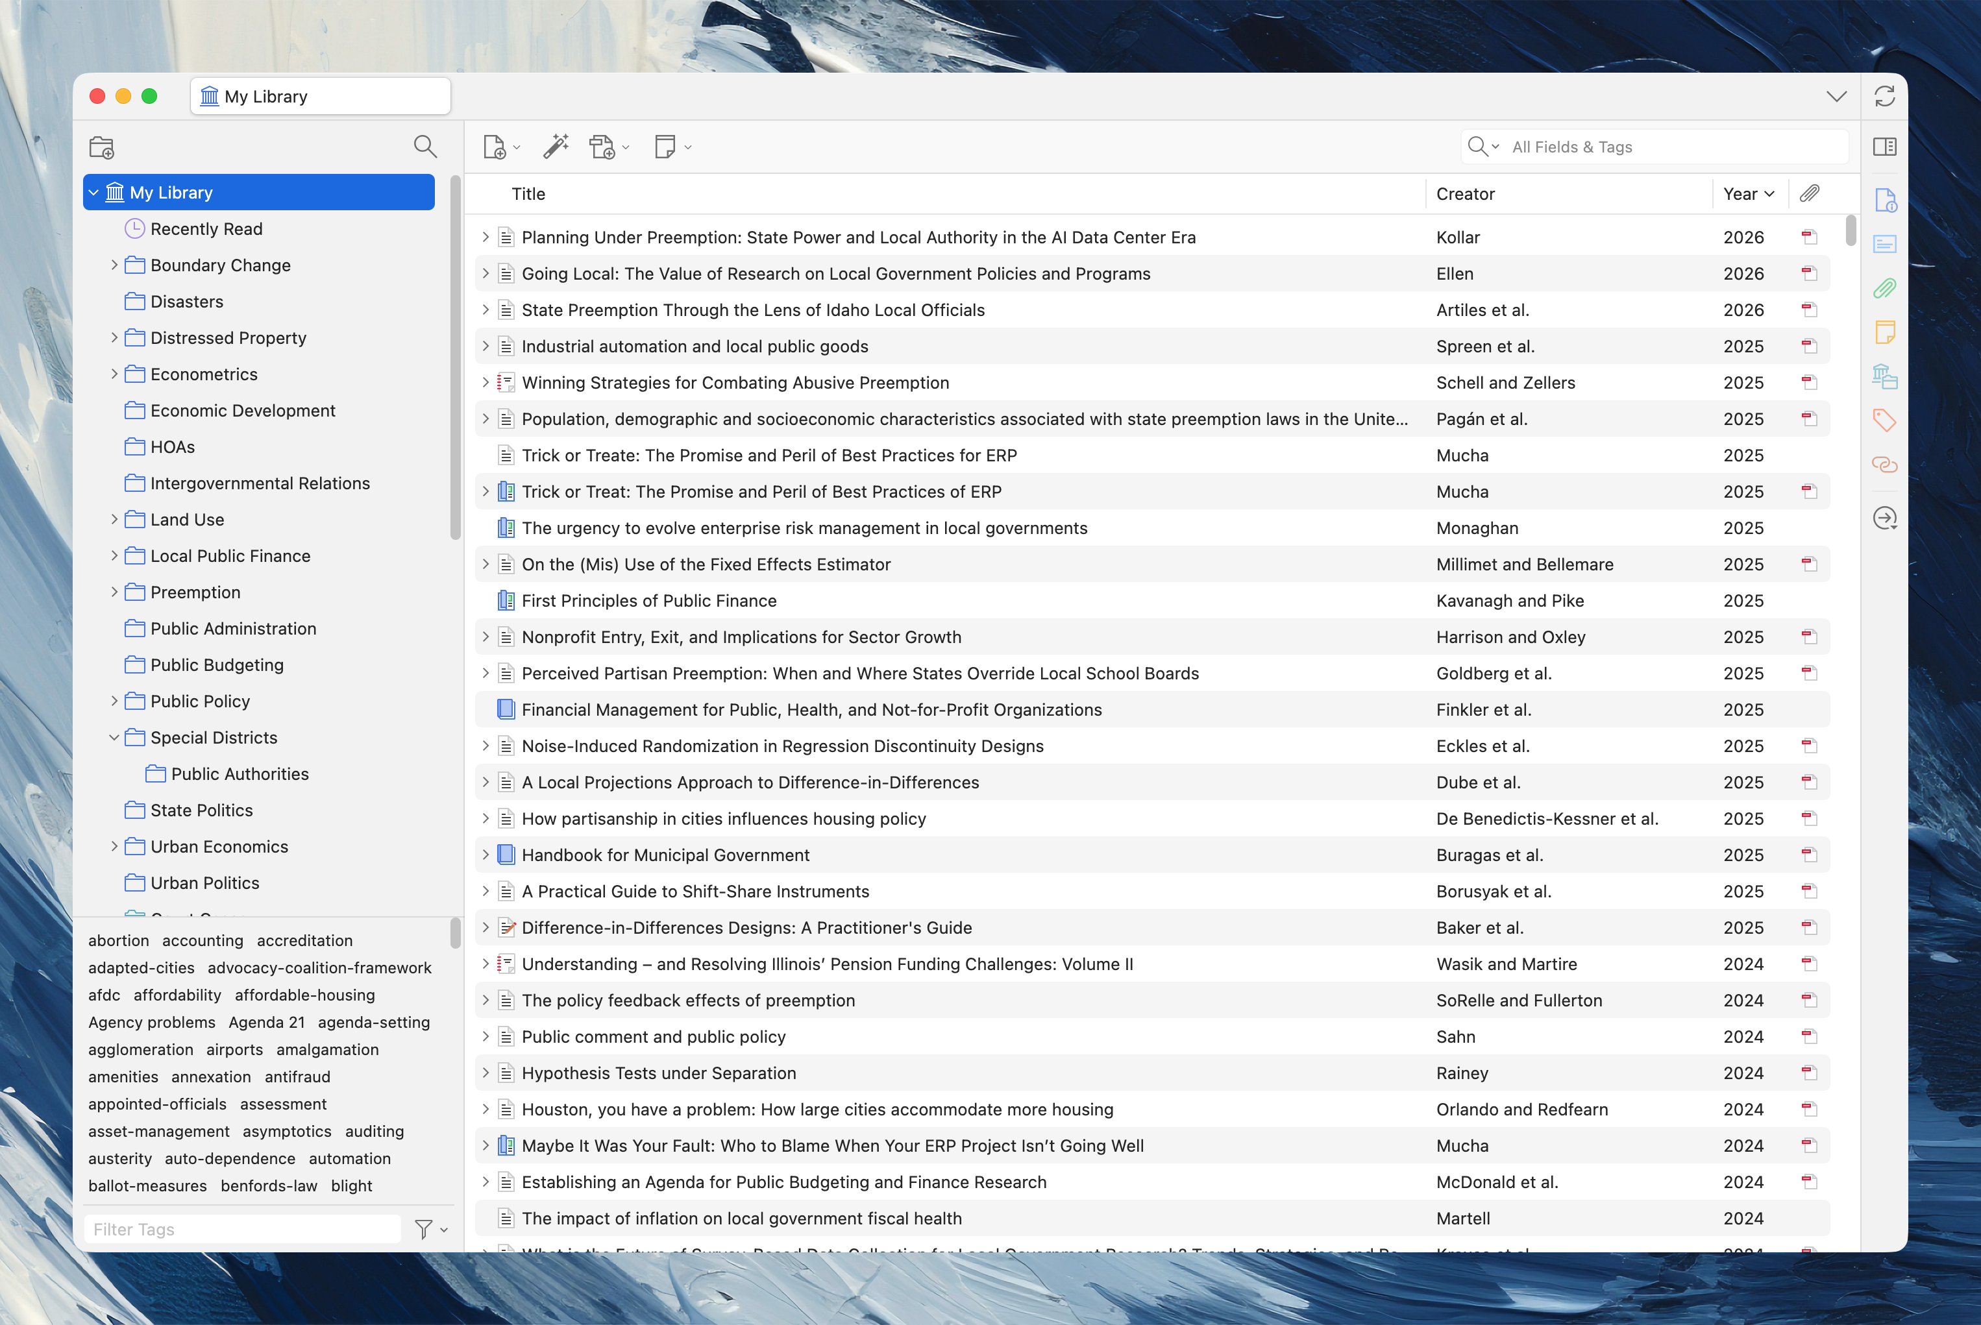Screen dimensions: 1981x1325
Task: Open the tabs list chevron at top right
Action: click(1836, 96)
